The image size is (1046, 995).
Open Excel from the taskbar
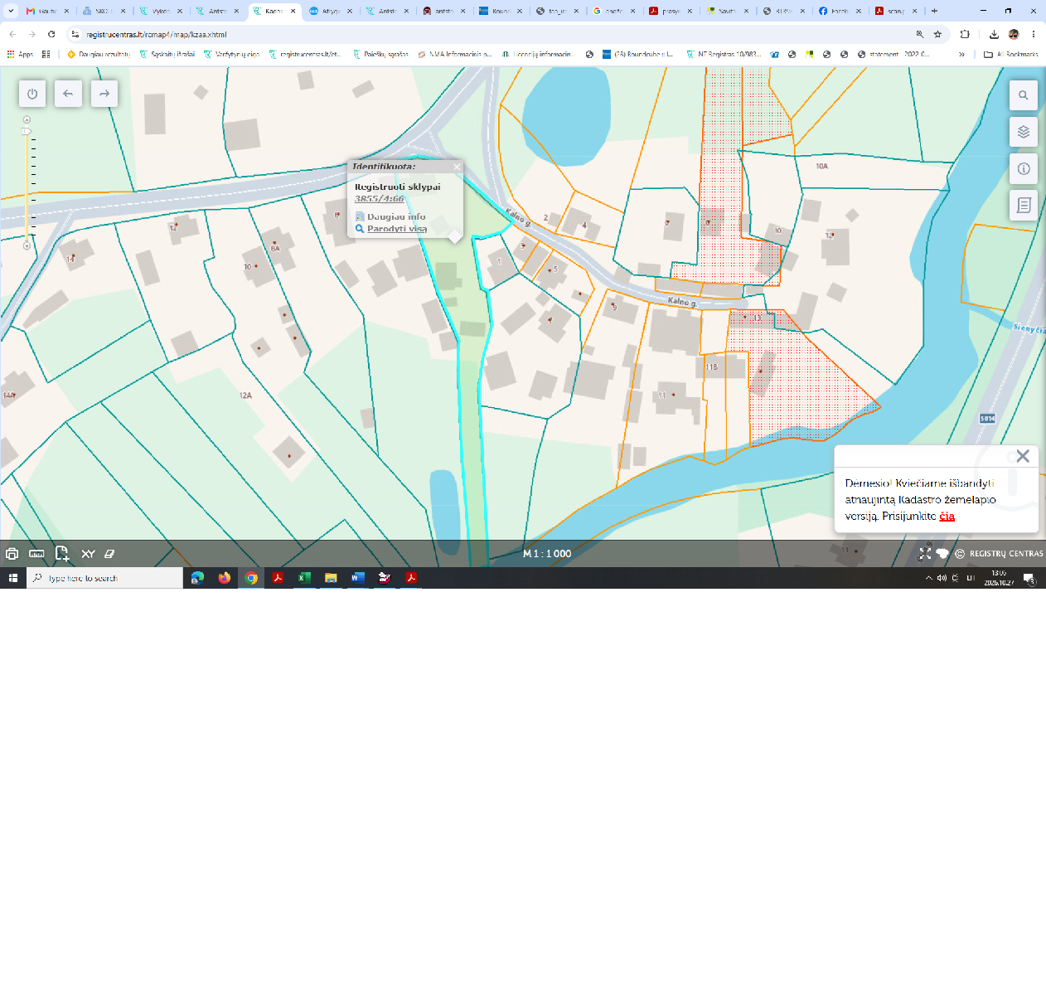tap(304, 578)
